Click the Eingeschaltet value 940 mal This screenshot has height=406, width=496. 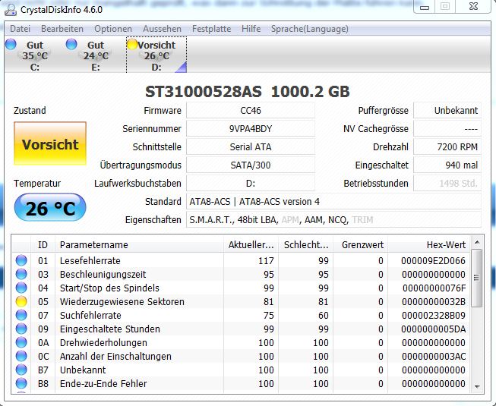tap(447, 165)
